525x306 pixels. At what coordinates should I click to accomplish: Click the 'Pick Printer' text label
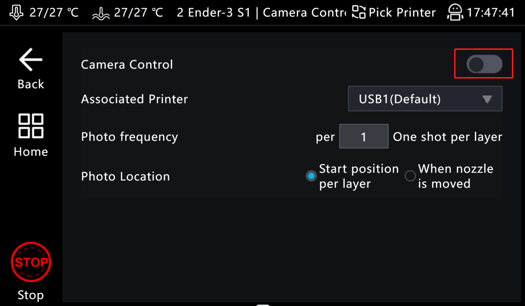click(x=402, y=12)
